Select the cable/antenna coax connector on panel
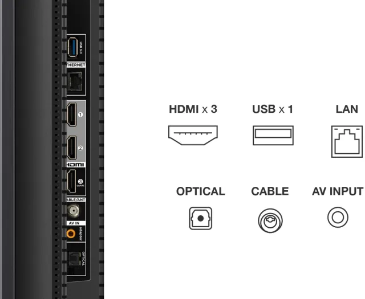 (74, 211)
